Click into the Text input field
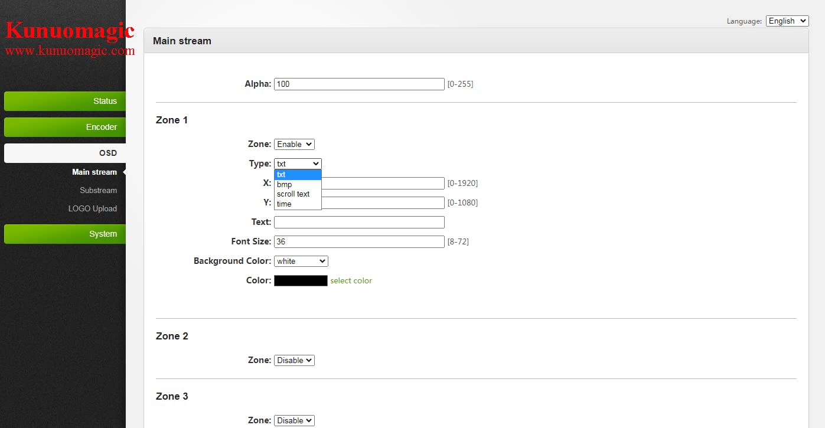This screenshot has width=825, height=428. [x=359, y=222]
